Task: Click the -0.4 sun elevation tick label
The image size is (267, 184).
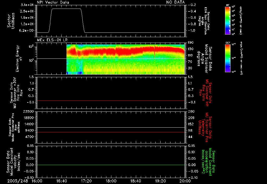Action: coord(192,11)
